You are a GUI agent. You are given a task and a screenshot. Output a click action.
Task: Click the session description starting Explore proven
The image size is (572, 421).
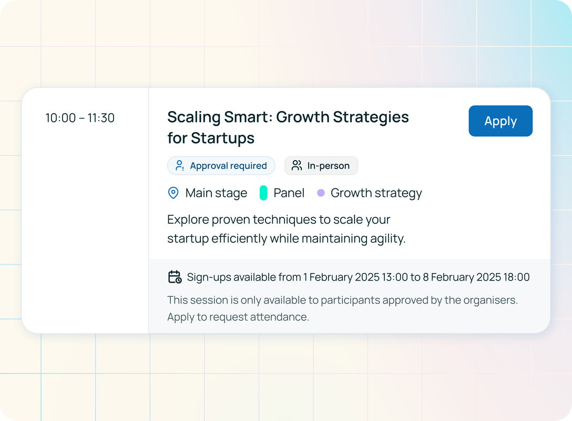287,229
